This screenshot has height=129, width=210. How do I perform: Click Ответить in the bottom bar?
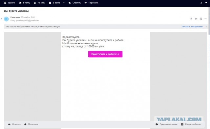tap(14, 124)
